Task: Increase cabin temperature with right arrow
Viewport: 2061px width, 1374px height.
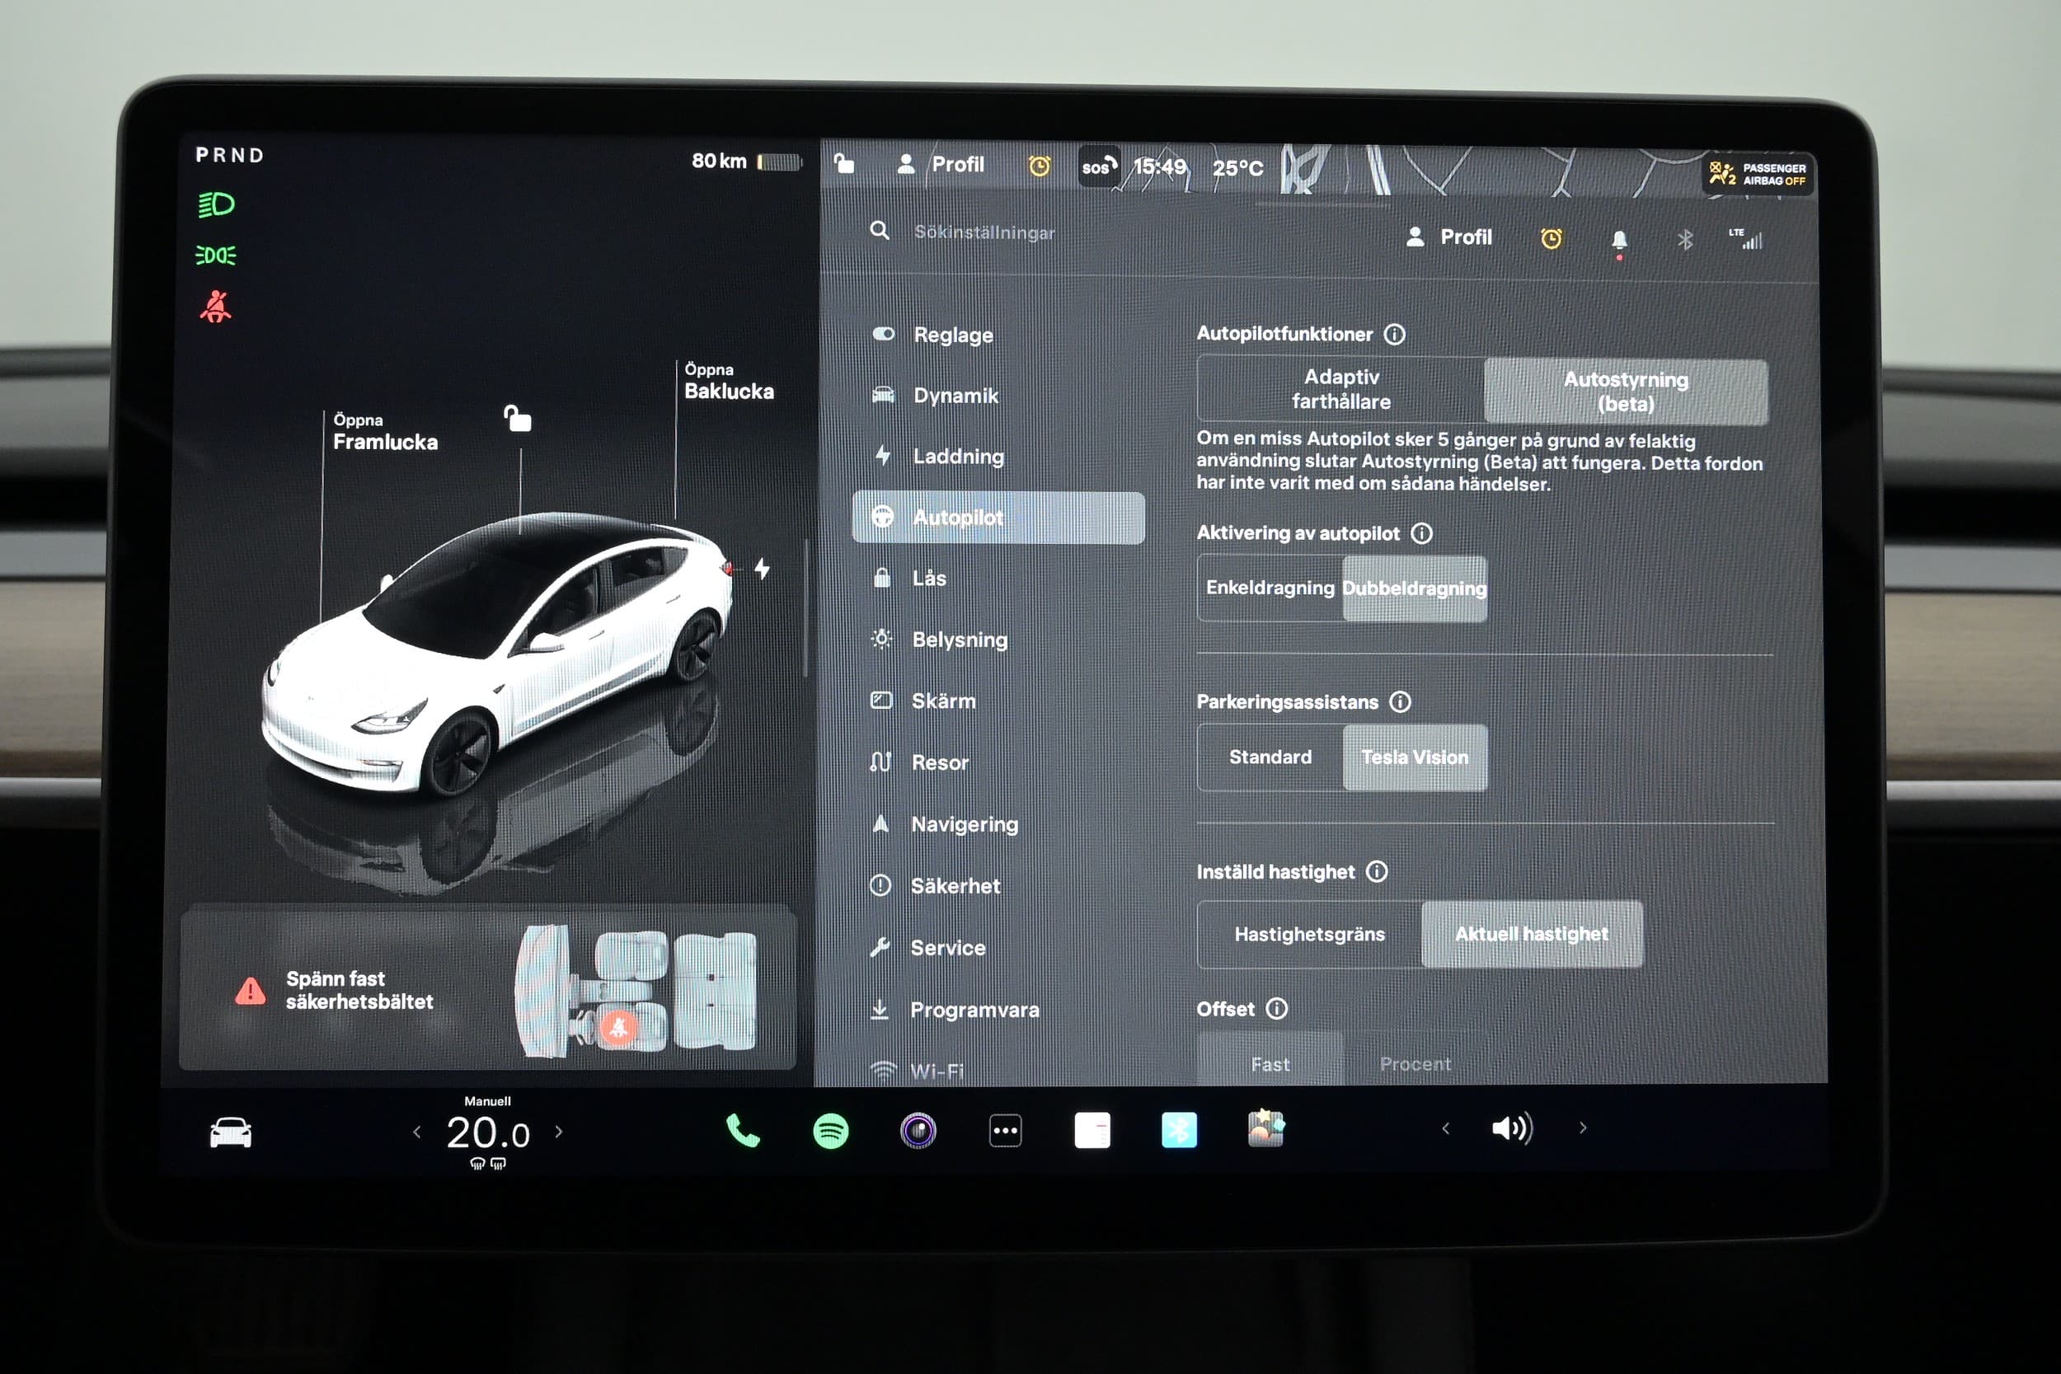Action: pos(559,1132)
